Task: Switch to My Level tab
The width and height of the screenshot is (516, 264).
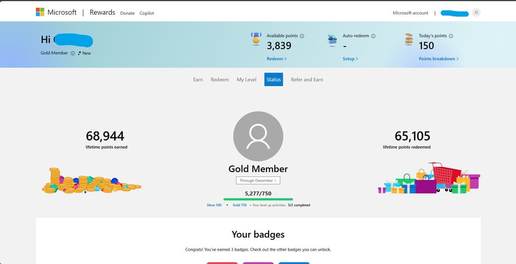Action: point(246,80)
